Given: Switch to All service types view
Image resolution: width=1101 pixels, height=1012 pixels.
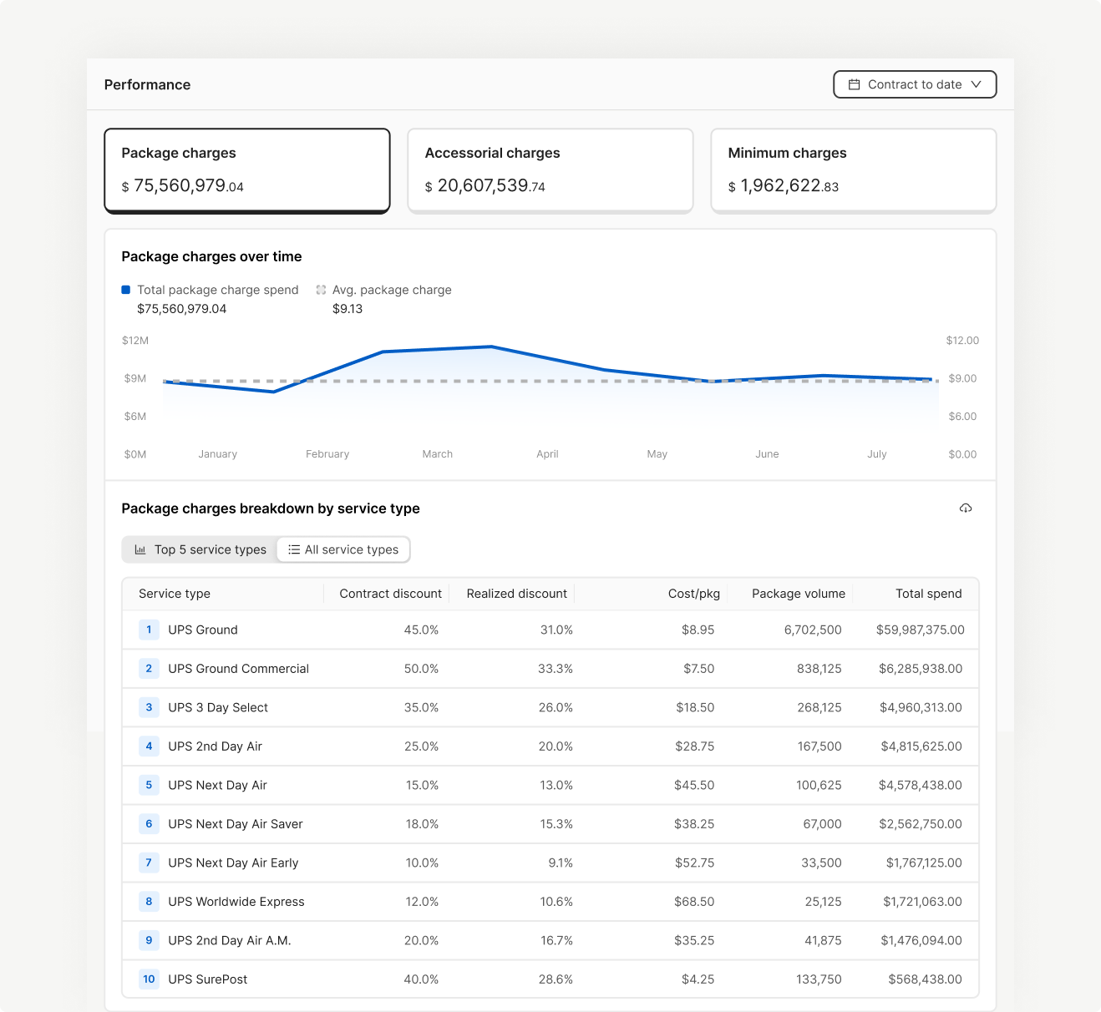Looking at the screenshot, I should pos(343,549).
